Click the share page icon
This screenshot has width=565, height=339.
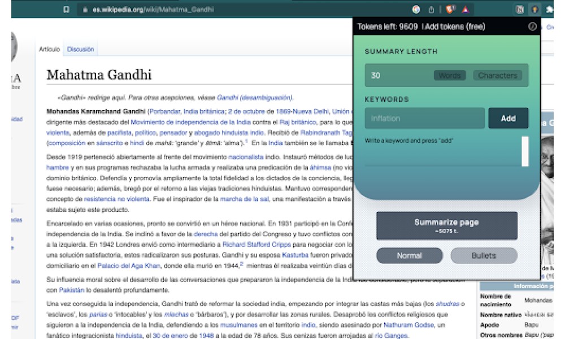click(x=431, y=10)
